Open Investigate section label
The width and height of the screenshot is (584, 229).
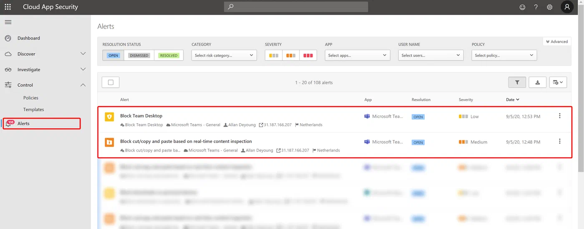click(29, 70)
